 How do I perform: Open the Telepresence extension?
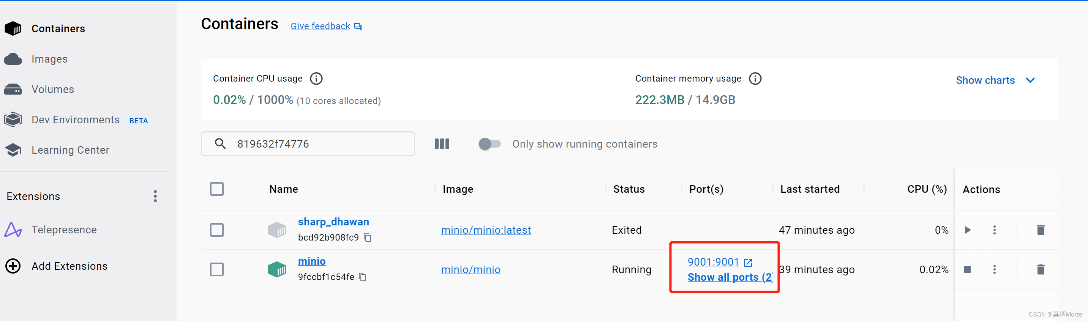click(x=64, y=230)
